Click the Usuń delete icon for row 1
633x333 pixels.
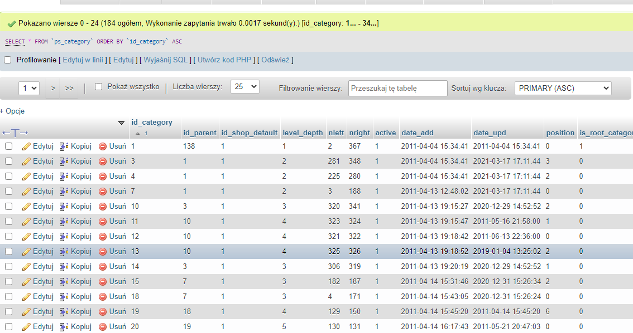(103, 146)
